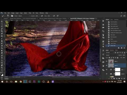Open the layer blend mode Normal dropdown
The width and height of the screenshot is (127, 95).
(112, 55)
